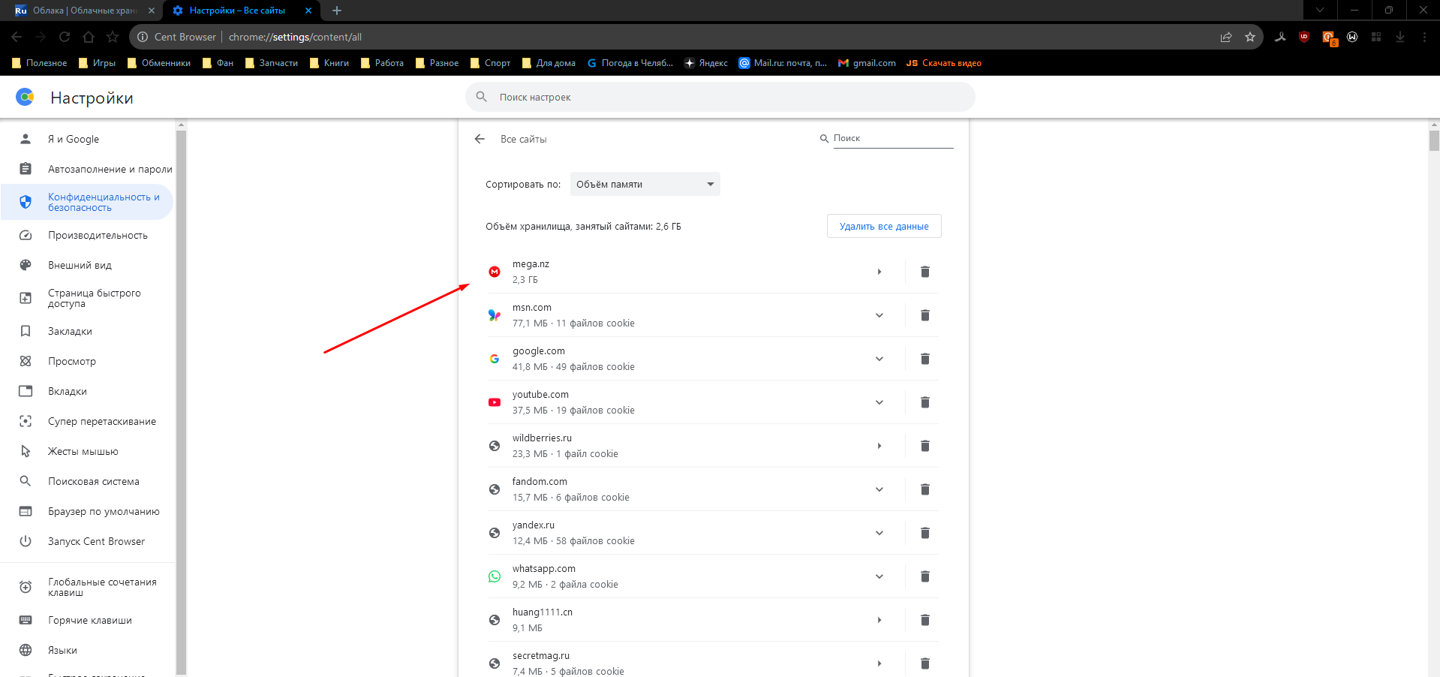Viewport: 1440px width, 677px height.
Task: Bookmark this page with the star icon
Action: coord(1249,37)
